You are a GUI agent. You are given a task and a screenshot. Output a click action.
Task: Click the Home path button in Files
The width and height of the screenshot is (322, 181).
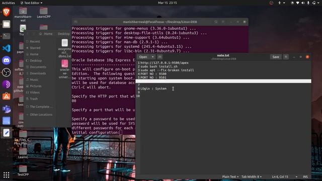pyautogui.click(x=46, y=34)
